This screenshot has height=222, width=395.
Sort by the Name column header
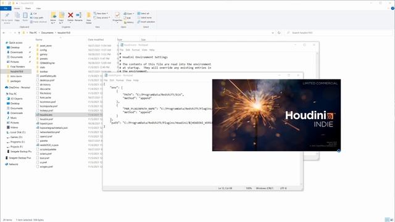pyautogui.click(x=39, y=39)
